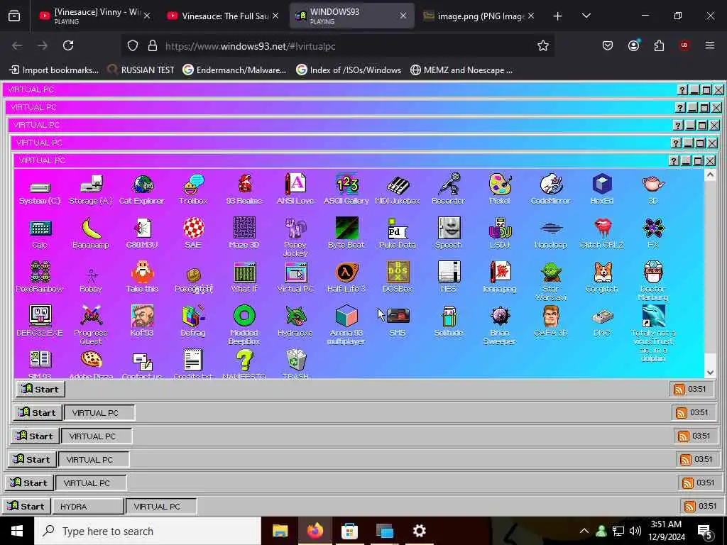Open Hydra.exe dragon icon
727x545 pixels.
coord(295,321)
